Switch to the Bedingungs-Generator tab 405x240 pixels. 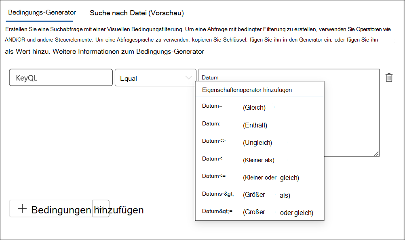tap(40, 13)
